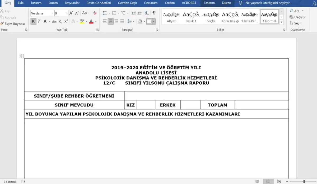Image resolution: width=317 pixels, height=184 pixels.
Task: Apply the Başlık 1 style
Action: [191, 17]
